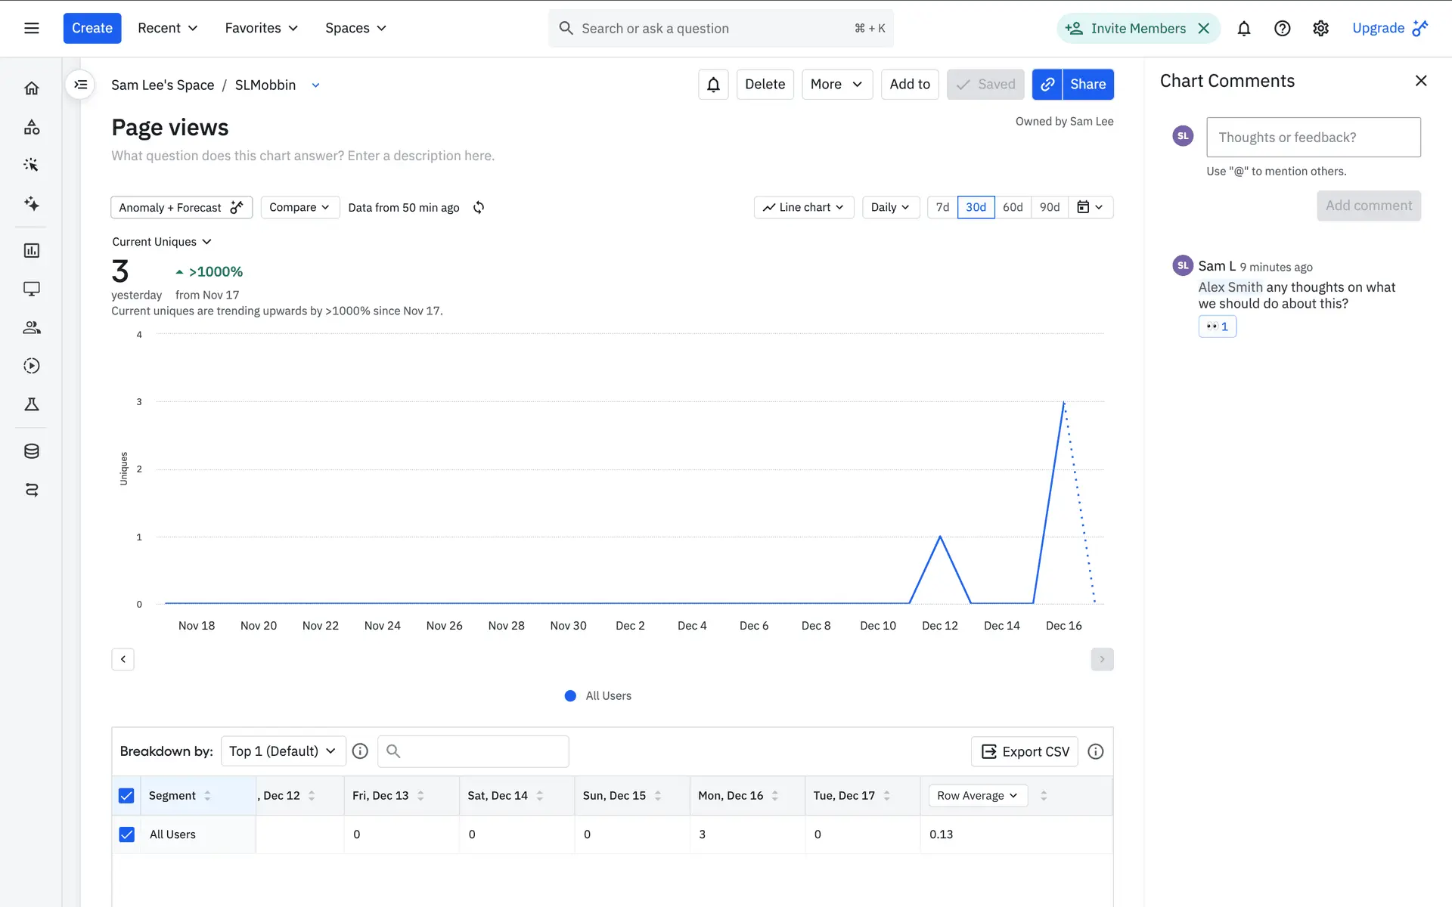Screen dimensions: 1452x907
Task: Toggle the select-all Segment header checkbox
Action: [126, 796]
